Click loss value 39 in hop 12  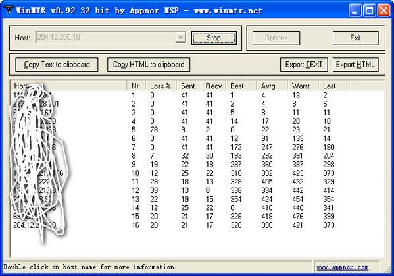pos(154,190)
